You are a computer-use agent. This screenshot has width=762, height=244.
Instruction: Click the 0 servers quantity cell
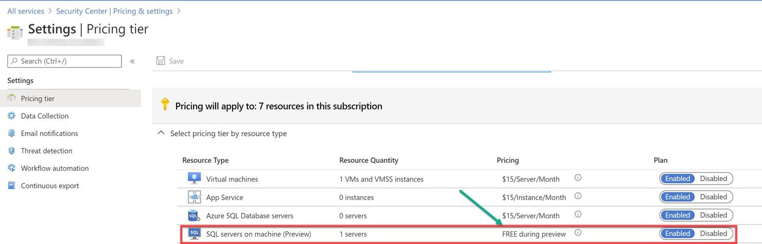[x=354, y=216]
